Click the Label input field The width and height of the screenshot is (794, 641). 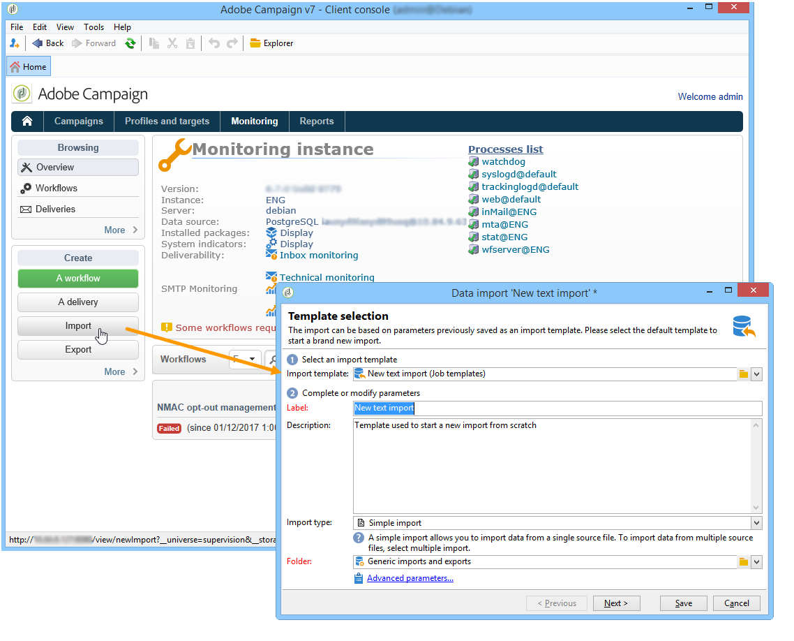557,408
